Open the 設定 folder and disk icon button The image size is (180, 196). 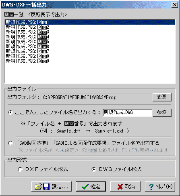click(x=52, y=186)
